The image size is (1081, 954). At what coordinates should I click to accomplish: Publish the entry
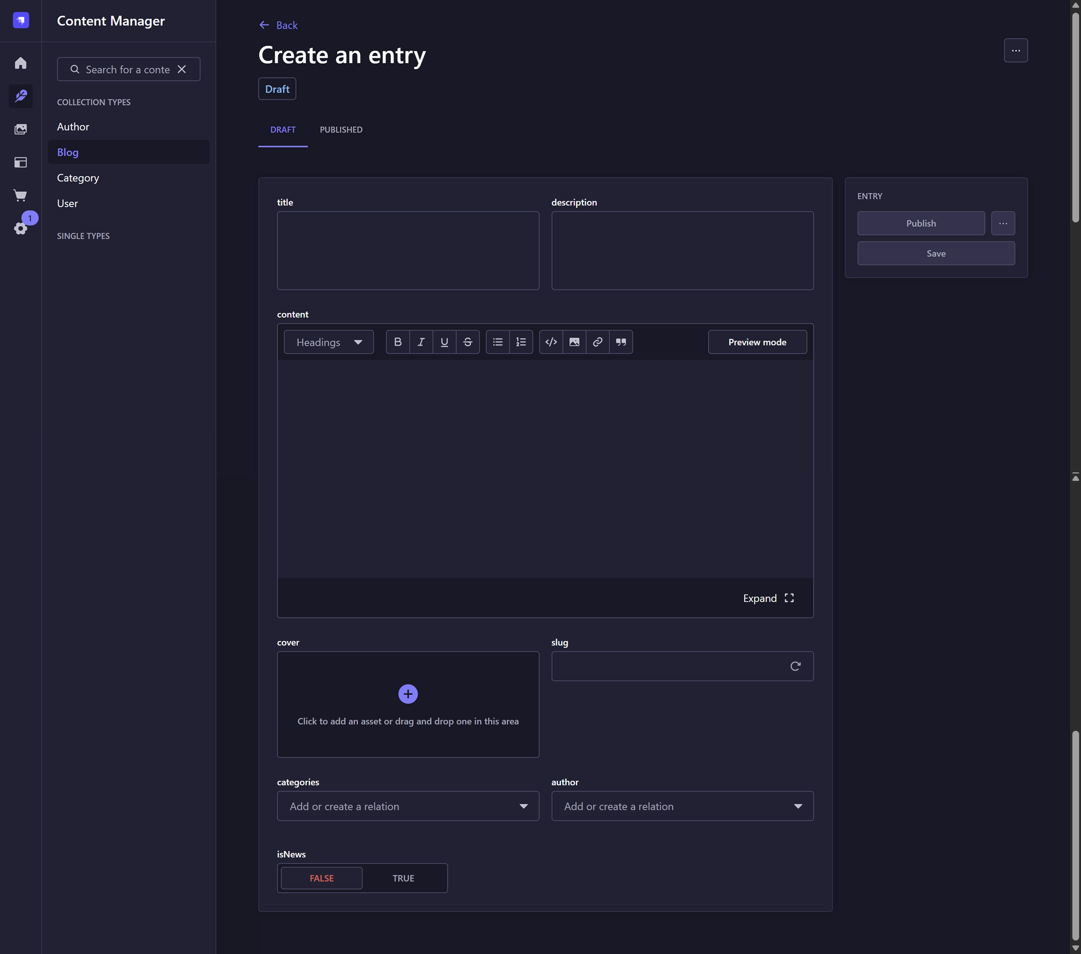coord(920,223)
